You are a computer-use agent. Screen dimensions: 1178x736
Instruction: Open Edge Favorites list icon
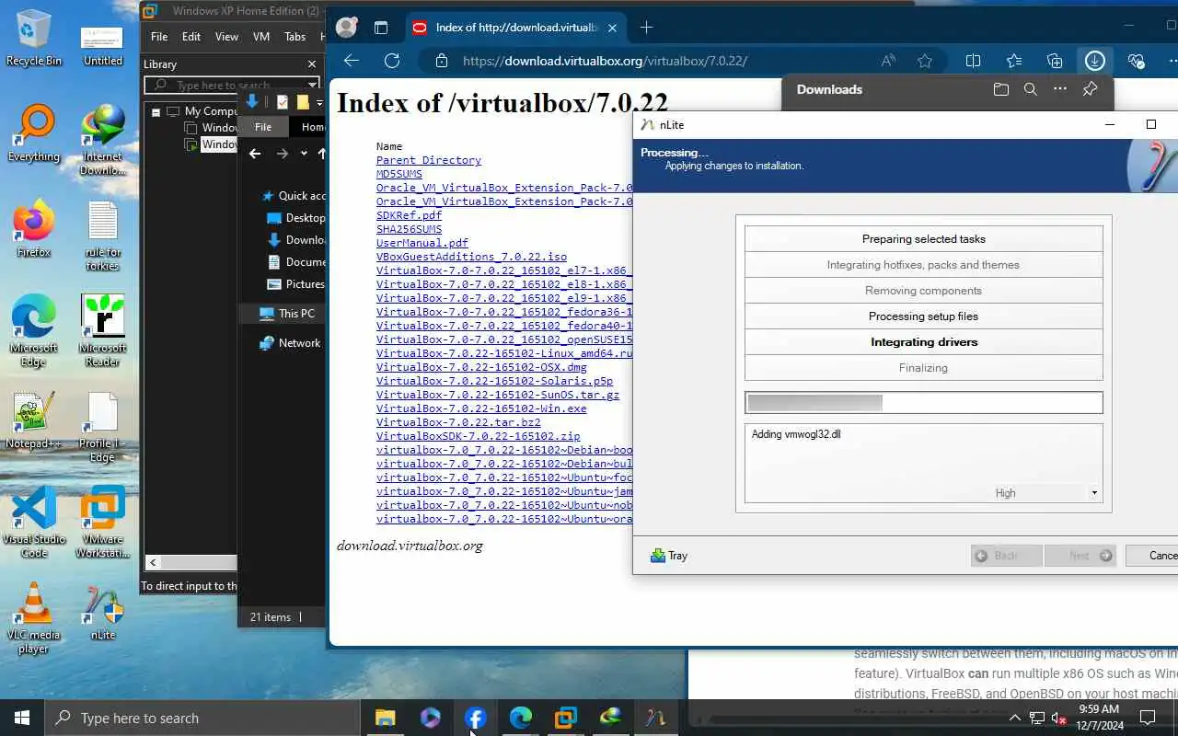(1014, 61)
